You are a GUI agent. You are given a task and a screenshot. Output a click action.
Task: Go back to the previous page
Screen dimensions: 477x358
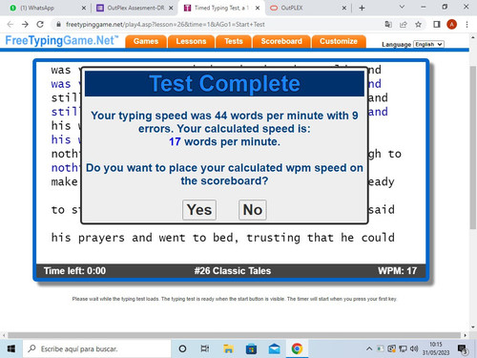[10, 25]
